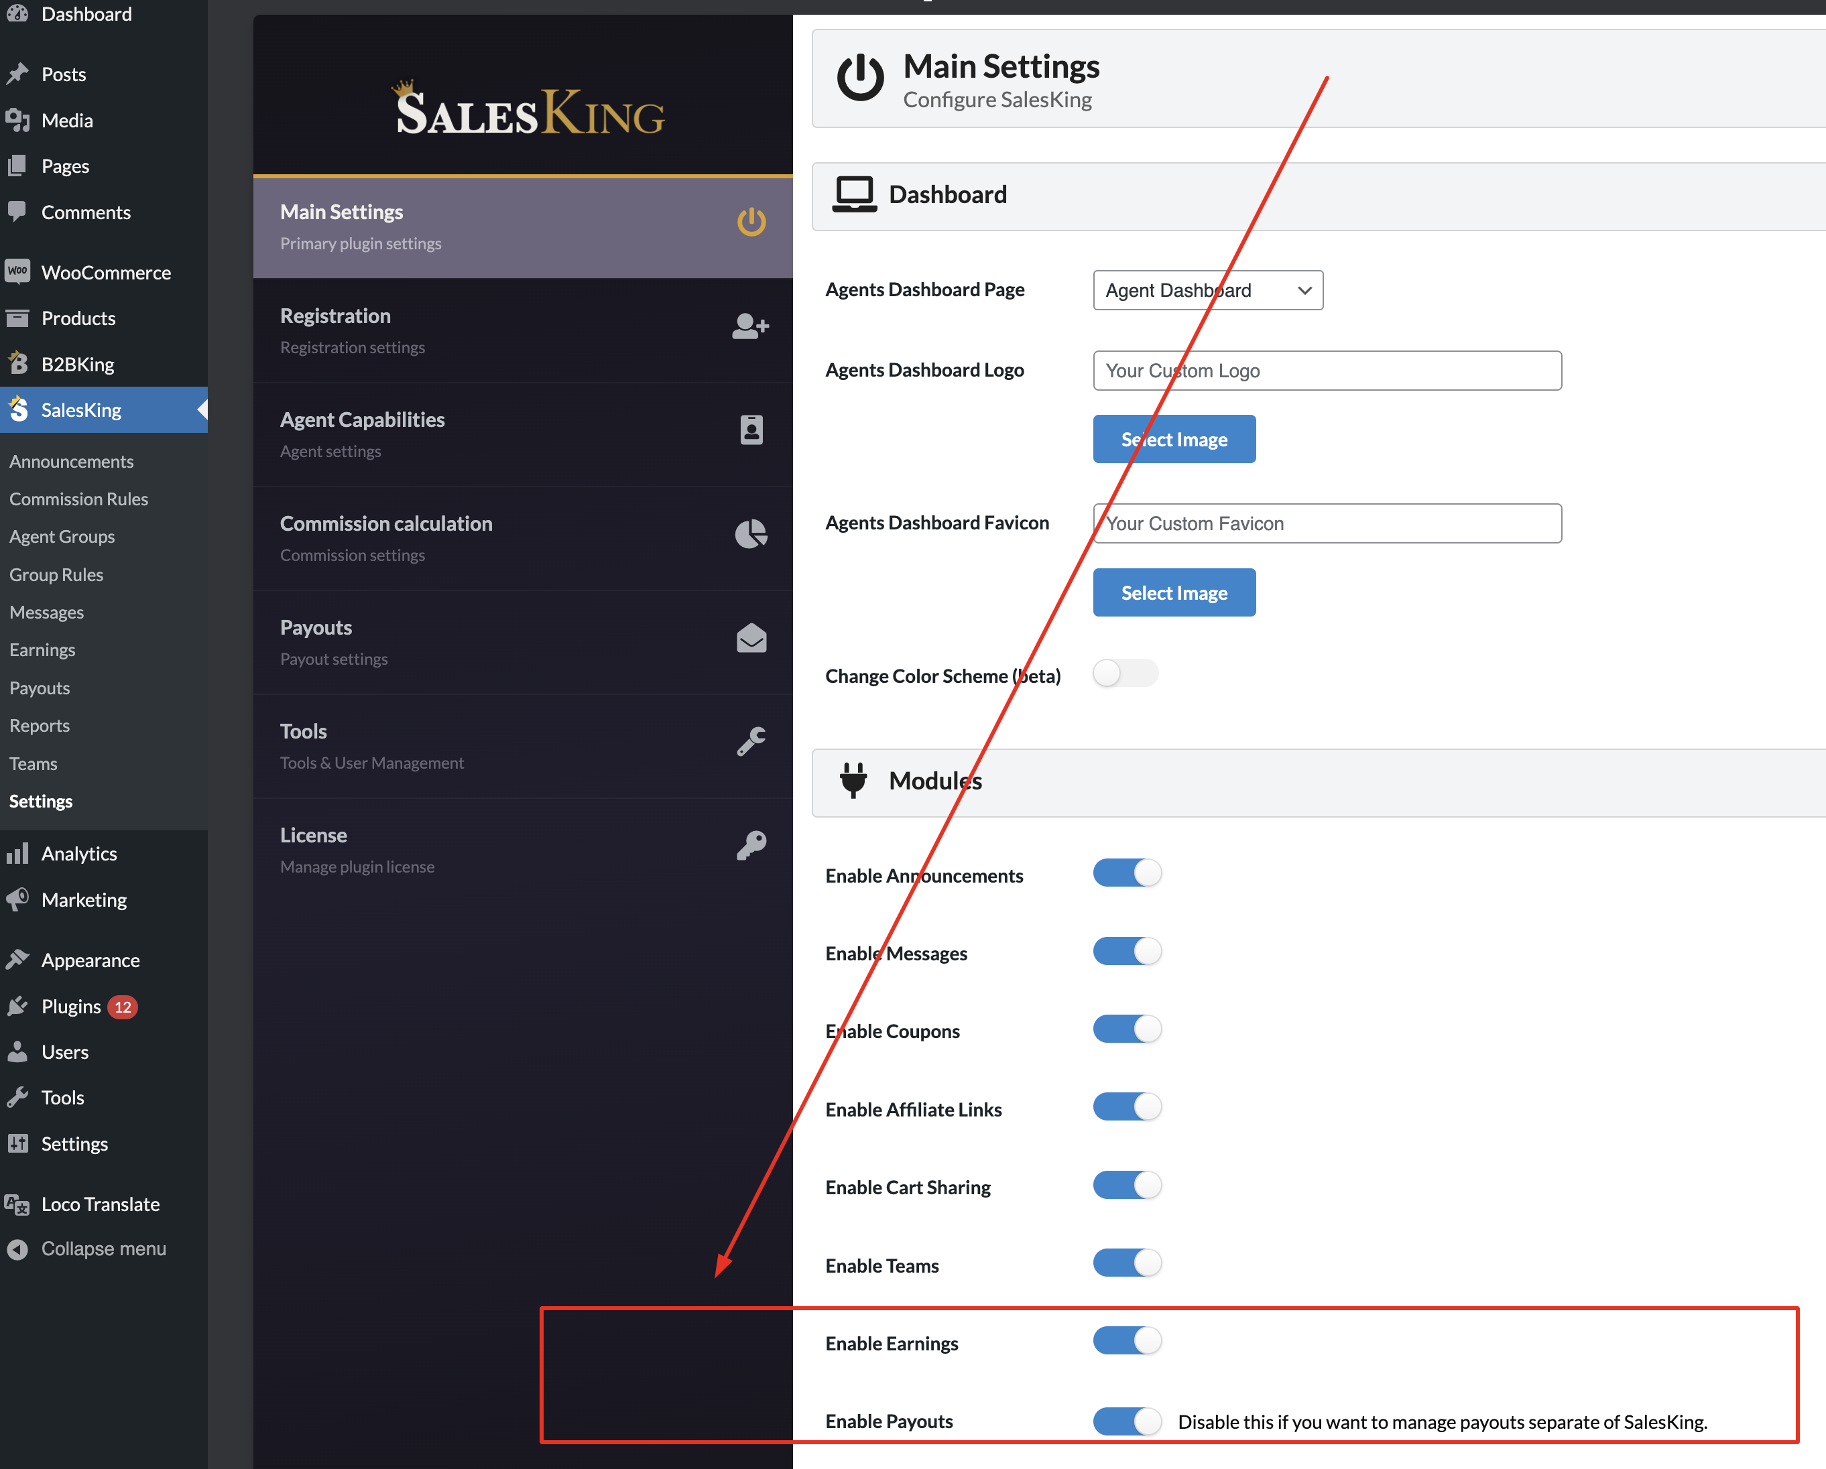Click the Appearance paintbrush icon
The height and width of the screenshot is (1469, 1826).
(18, 959)
